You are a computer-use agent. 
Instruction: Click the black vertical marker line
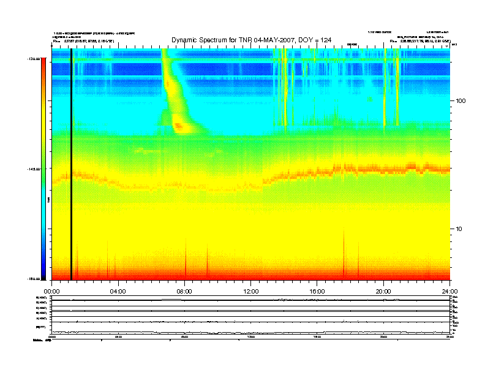click(71, 164)
